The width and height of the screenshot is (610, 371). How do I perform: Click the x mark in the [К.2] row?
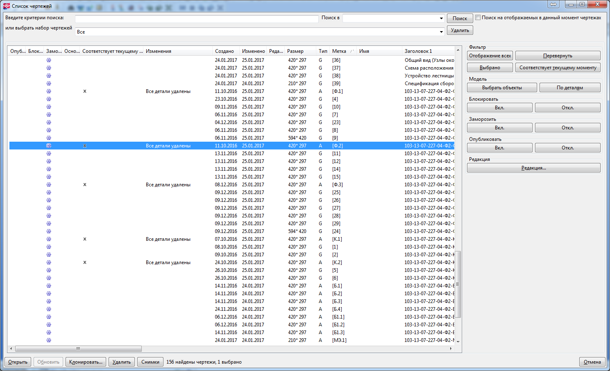(x=85, y=262)
